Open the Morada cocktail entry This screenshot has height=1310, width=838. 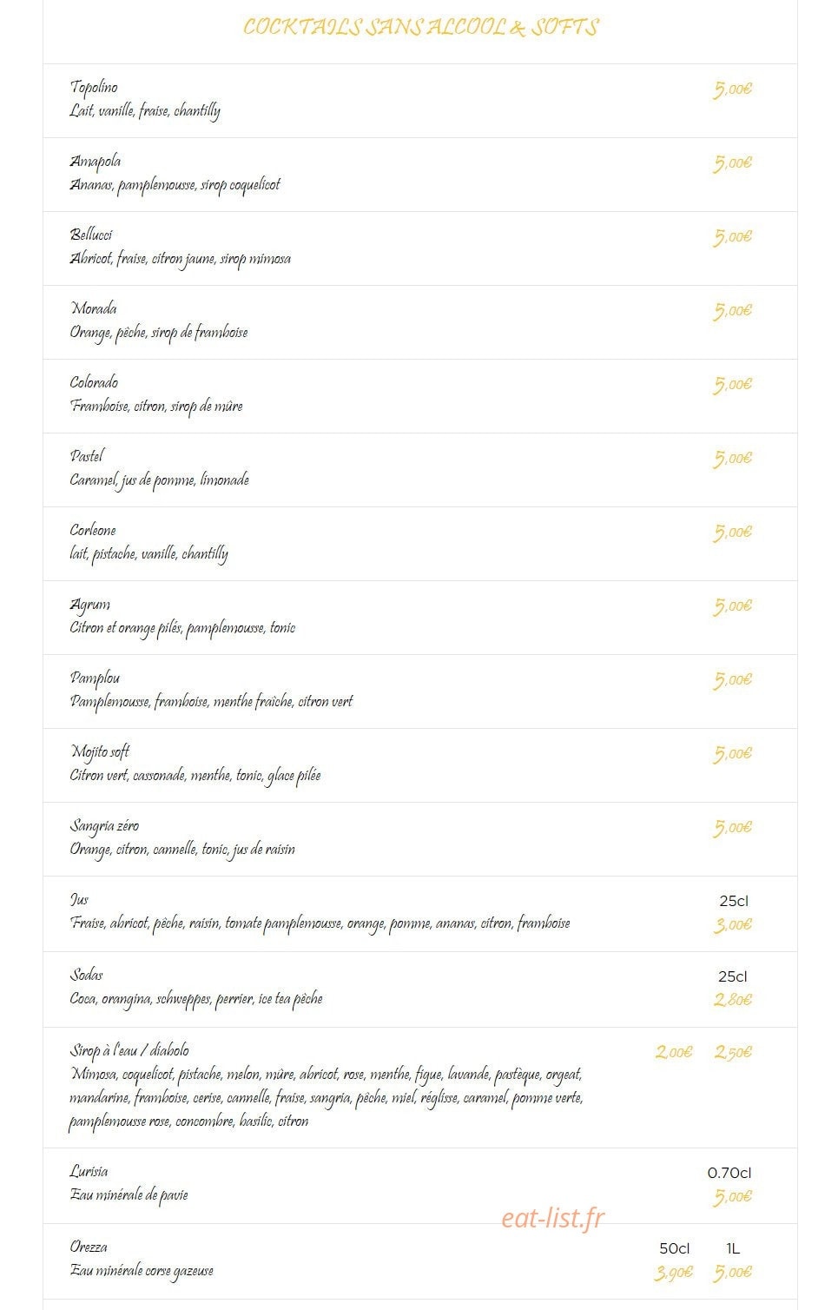94,308
